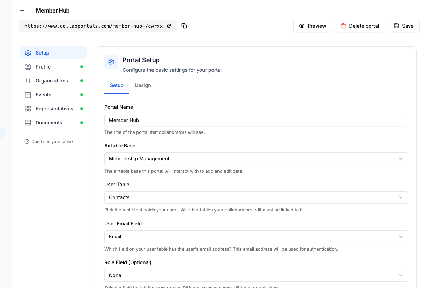Viewport: 423px width, 288px height.
Task: Click the Organizations sidebar icon
Action: coord(28,81)
